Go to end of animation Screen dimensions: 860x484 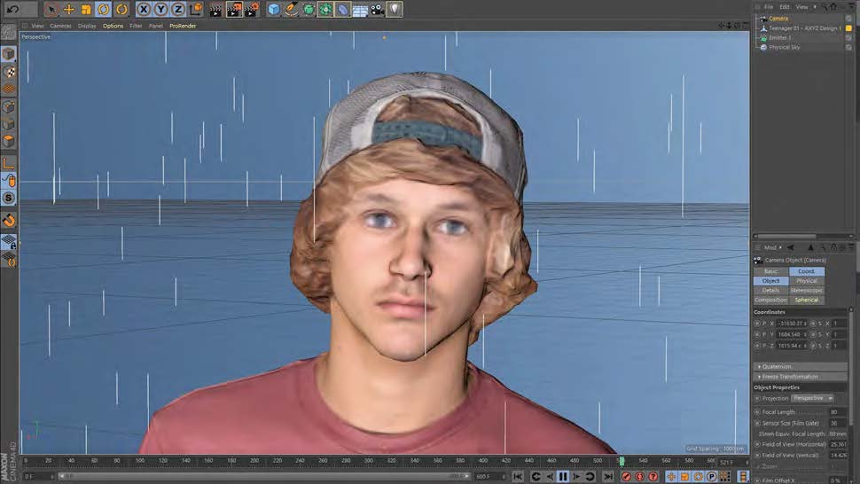click(607, 476)
